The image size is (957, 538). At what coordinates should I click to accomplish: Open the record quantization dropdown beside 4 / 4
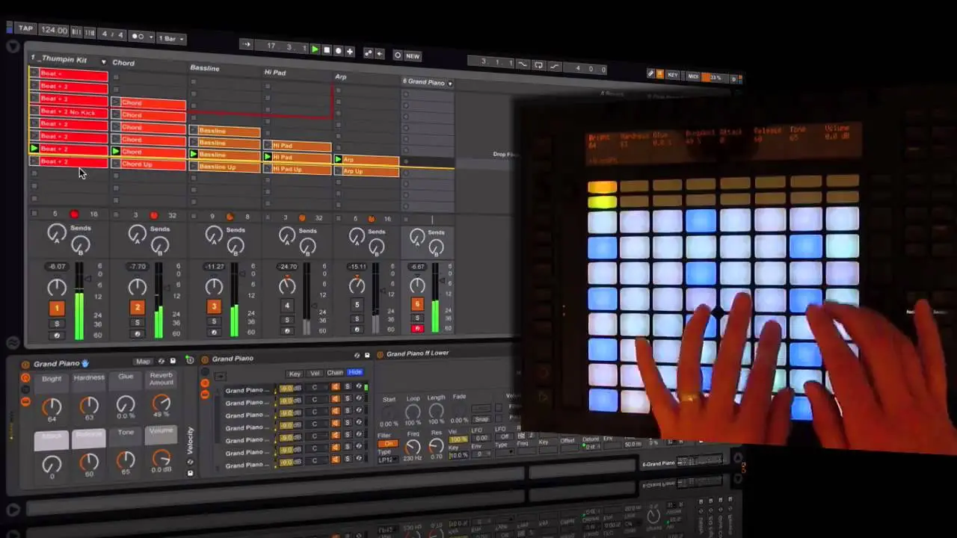coord(141,36)
